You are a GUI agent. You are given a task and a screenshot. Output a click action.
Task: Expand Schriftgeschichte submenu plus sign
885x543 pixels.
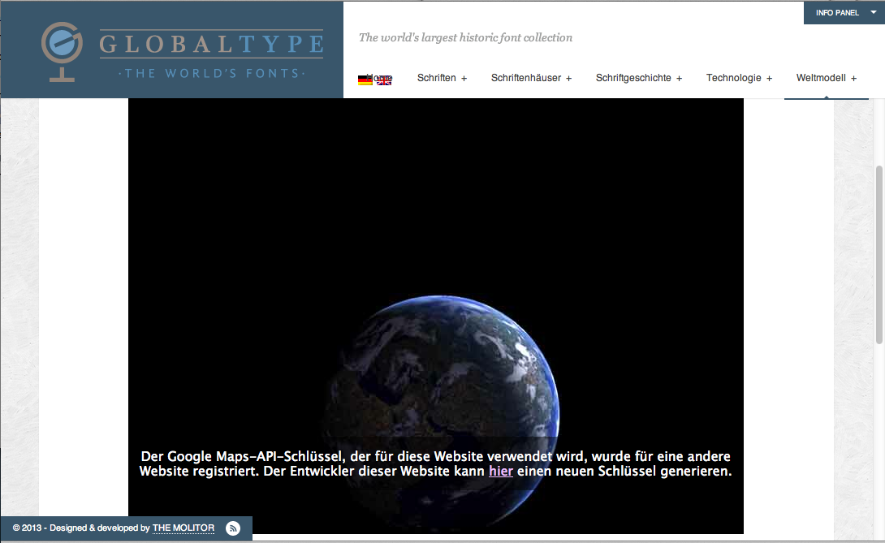[x=679, y=79]
